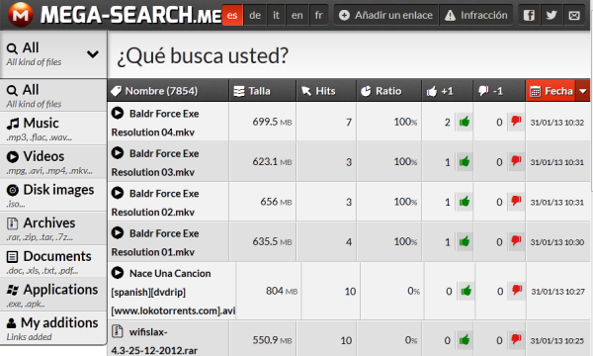The image size is (593, 356).
Task: Open the Twitter share icon
Action: tap(551, 15)
